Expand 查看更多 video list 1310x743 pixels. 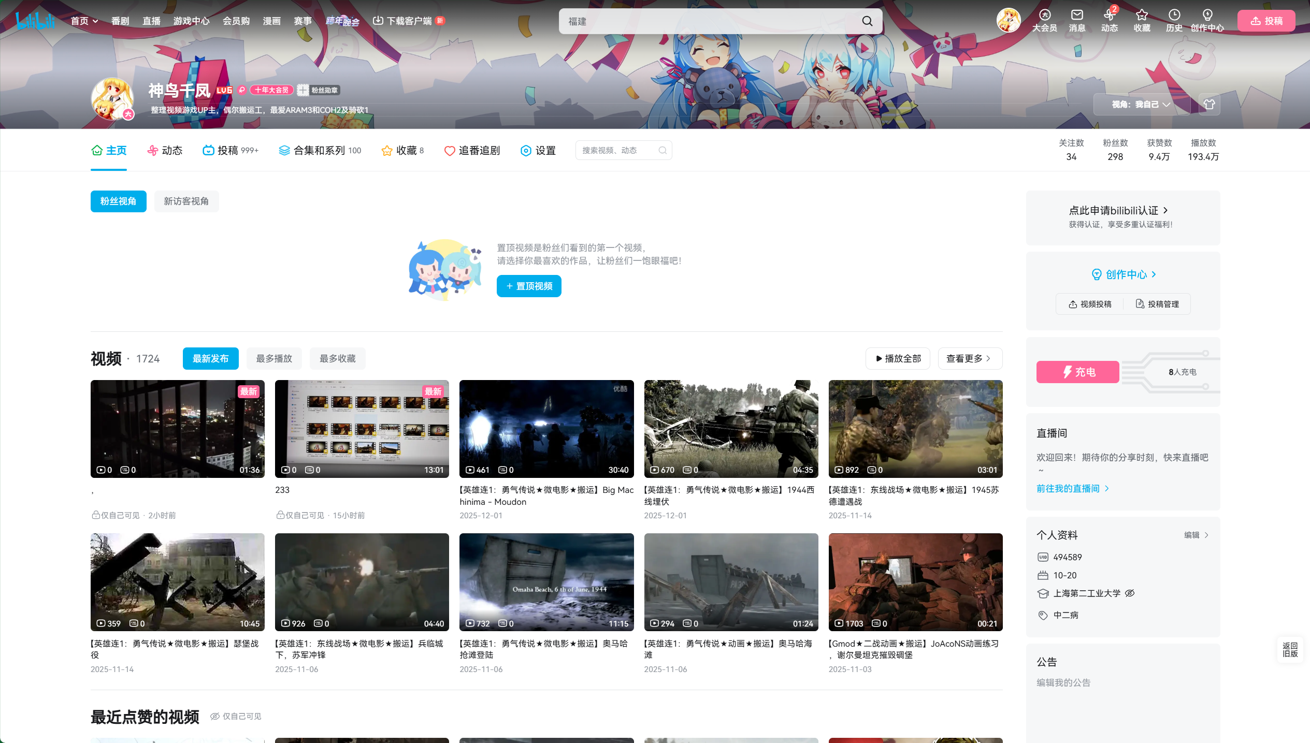click(969, 358)
